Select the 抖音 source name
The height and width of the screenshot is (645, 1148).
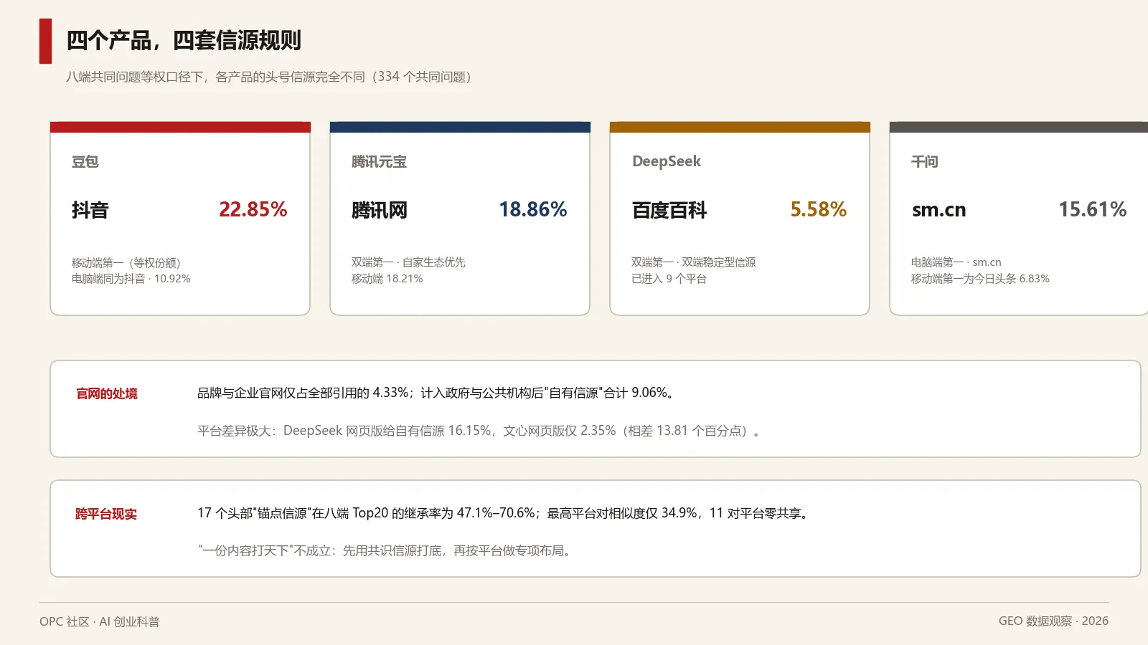point(90,210)
